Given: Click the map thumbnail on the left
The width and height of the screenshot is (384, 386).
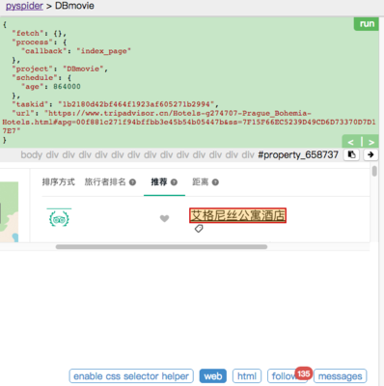Looking at the screenshot, I should pos(9,212).
